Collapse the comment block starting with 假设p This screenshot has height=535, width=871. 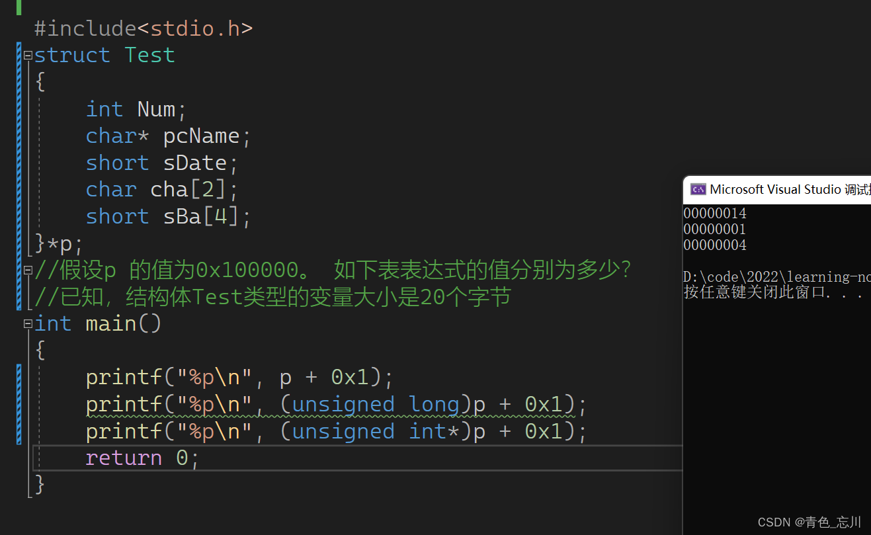28,270
